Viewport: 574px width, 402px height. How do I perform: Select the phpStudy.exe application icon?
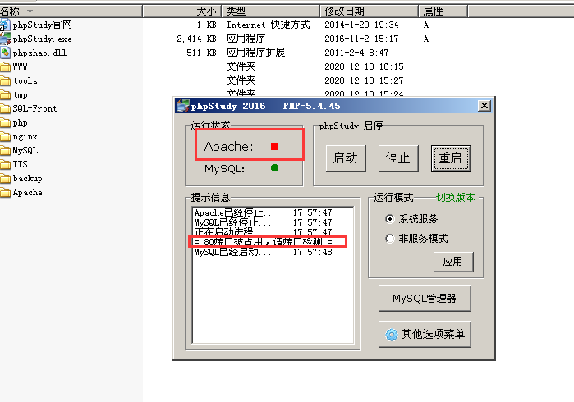[6, 39]
